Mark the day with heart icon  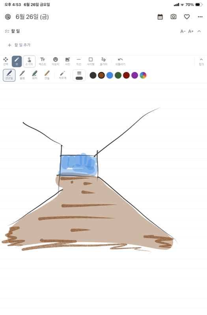pos(187,17)
